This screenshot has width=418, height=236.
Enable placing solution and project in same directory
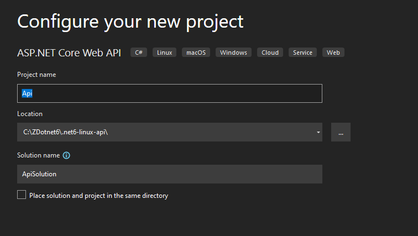[x=22, y=195]
